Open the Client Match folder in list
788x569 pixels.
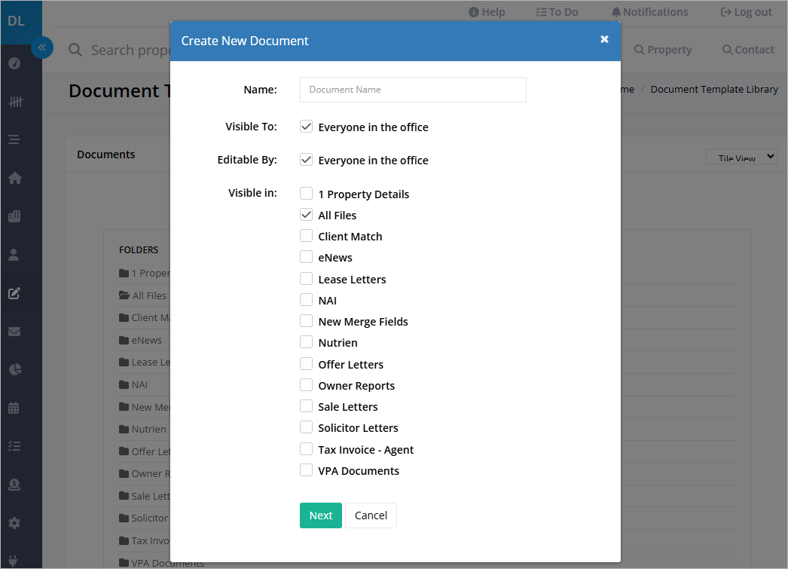tap(145, 318)
